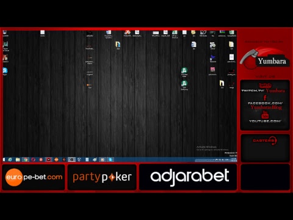This screenshot has width=293, height=220.
Task: Open File Explorer from the taskbar
Action: coord(18,159)
